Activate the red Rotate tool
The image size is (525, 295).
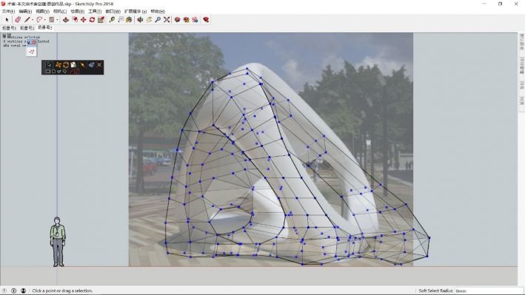click(x=92, y=20)
